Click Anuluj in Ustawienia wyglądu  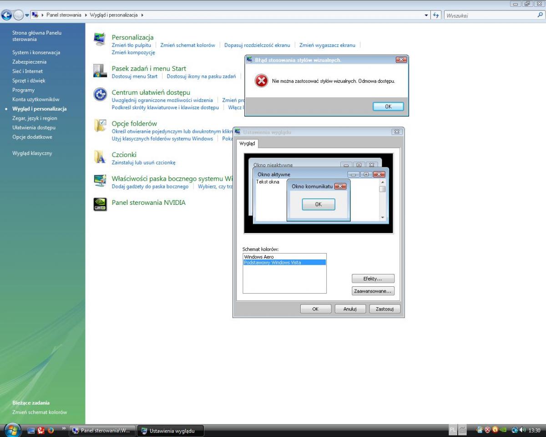350,309
